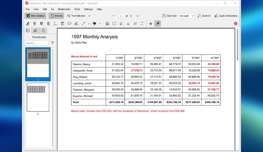Screen dimensions: 263x152
Task: Select the Highlighter annotation tool
Action: [x=28, y=24]
